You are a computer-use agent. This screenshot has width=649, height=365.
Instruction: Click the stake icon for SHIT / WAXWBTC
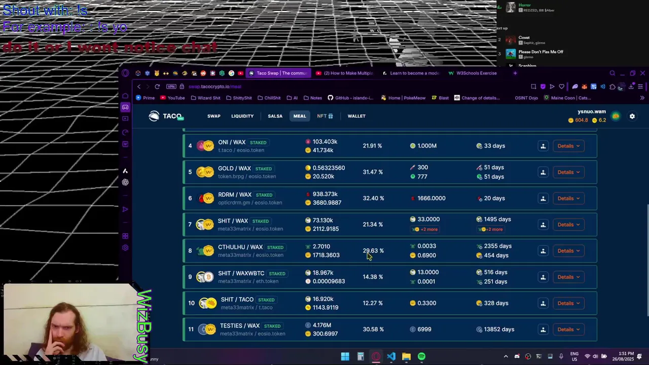tap(543, 277)
